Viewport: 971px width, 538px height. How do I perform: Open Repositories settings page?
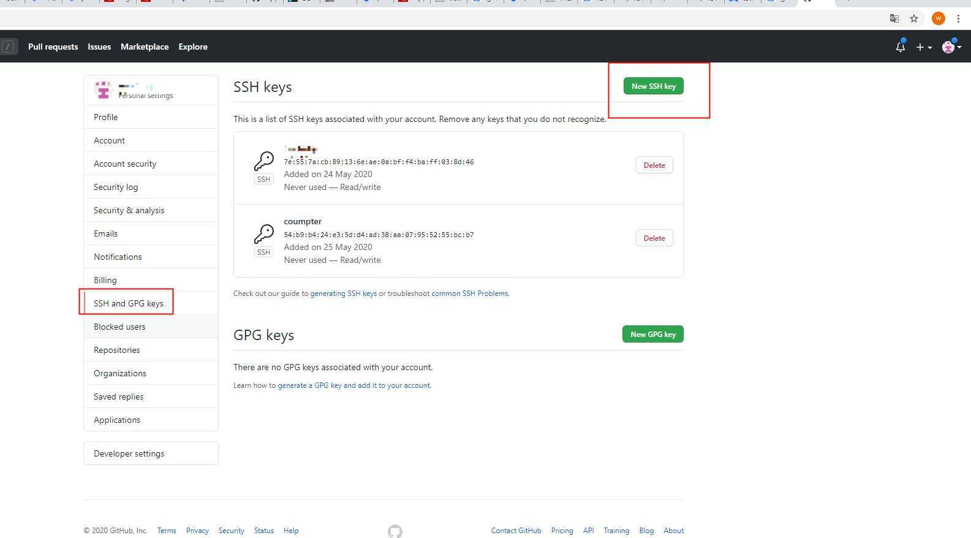(151, 350)
